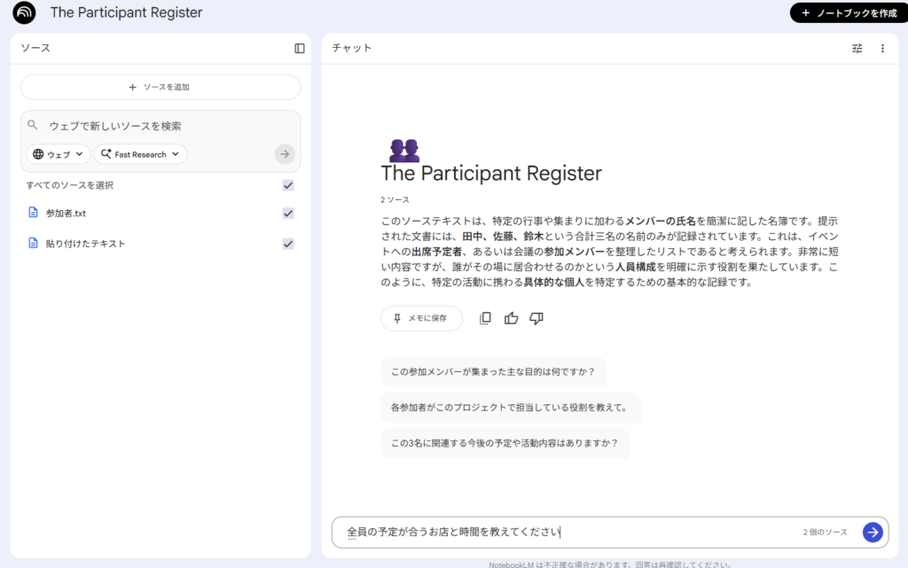This screenshot has width=908, height=568.
Task: Submit web source search arrow
Action: point(284,154)
